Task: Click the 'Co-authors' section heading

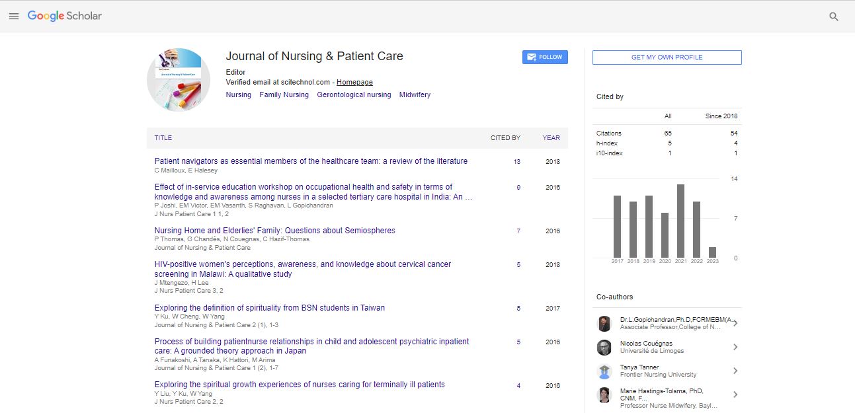Action: click(615, 297)
